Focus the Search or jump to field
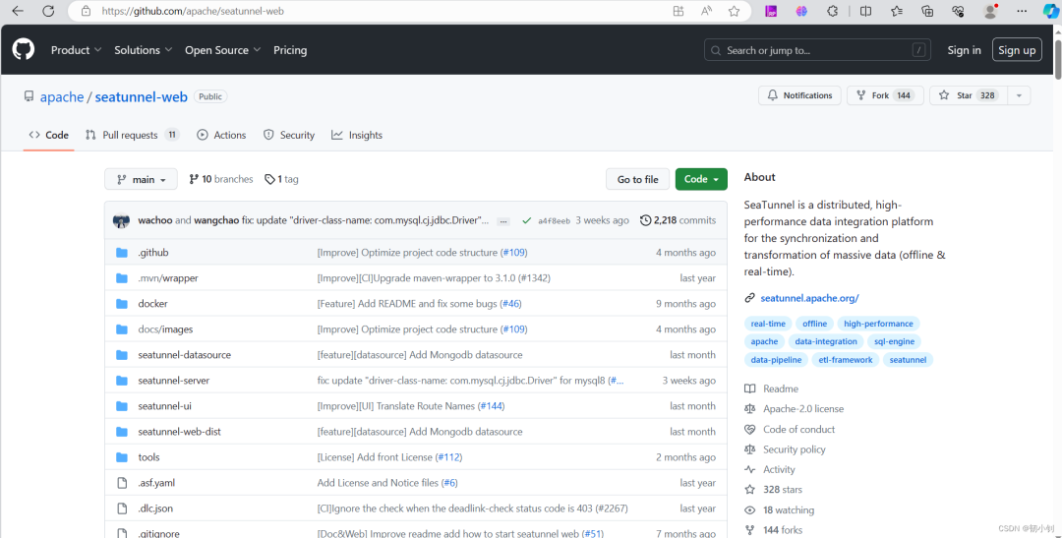This screenshot has width=1062, height=538. (818, 50)
